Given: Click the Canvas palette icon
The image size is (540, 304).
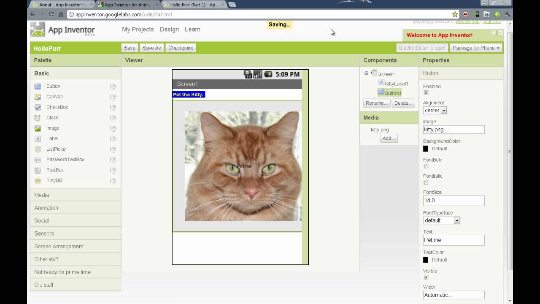Looking at the screenshot, I should tap(38, 97).
